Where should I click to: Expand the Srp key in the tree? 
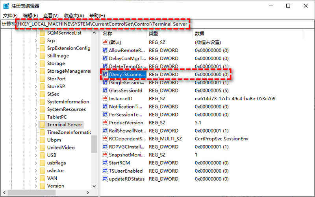point(36,41)
